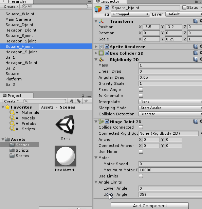Click the Transform axes icon

[101, 21]
